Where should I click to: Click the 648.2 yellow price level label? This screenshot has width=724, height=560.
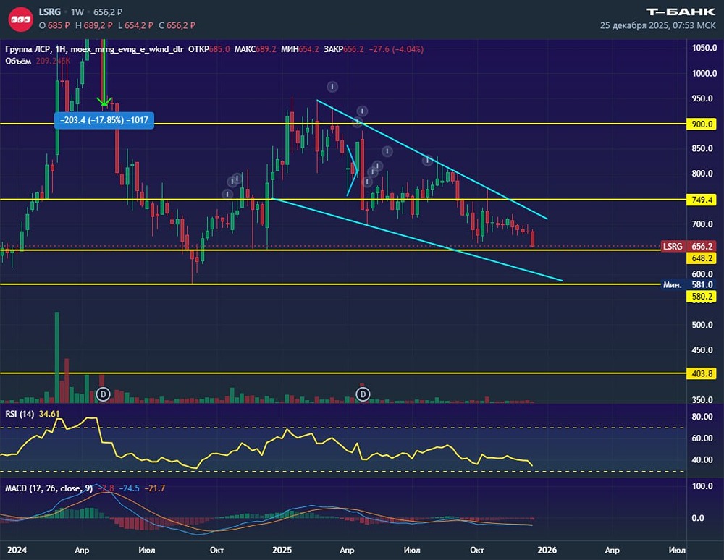tap(702, 258)
